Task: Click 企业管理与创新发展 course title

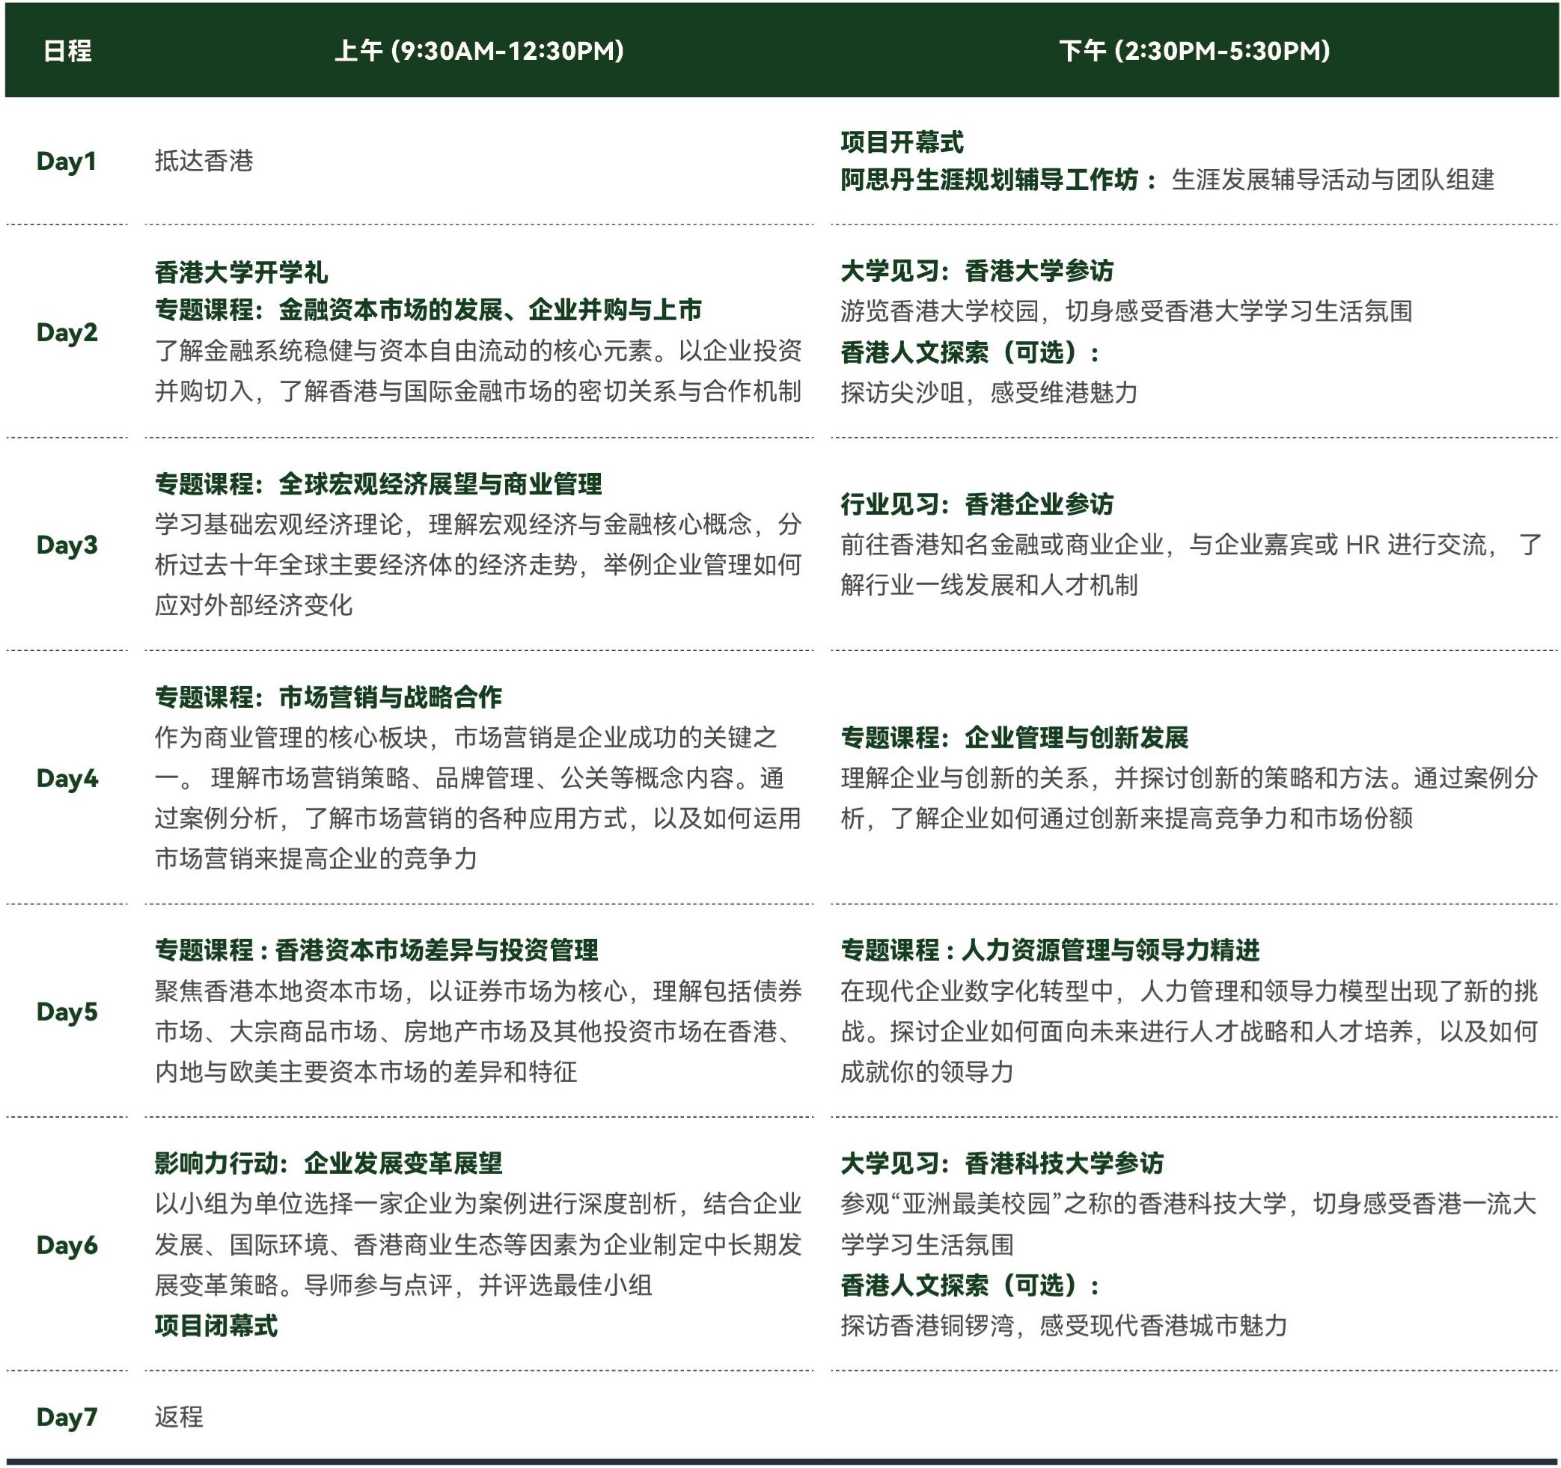Action: pyautogui.click(x=1076, y=737)
